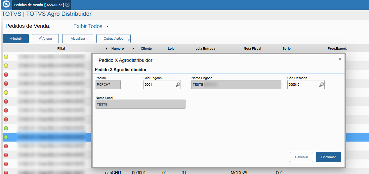Open the Cód.Descarte lookup magnifier
The image size is (369, 174).
tap(321, 85)
